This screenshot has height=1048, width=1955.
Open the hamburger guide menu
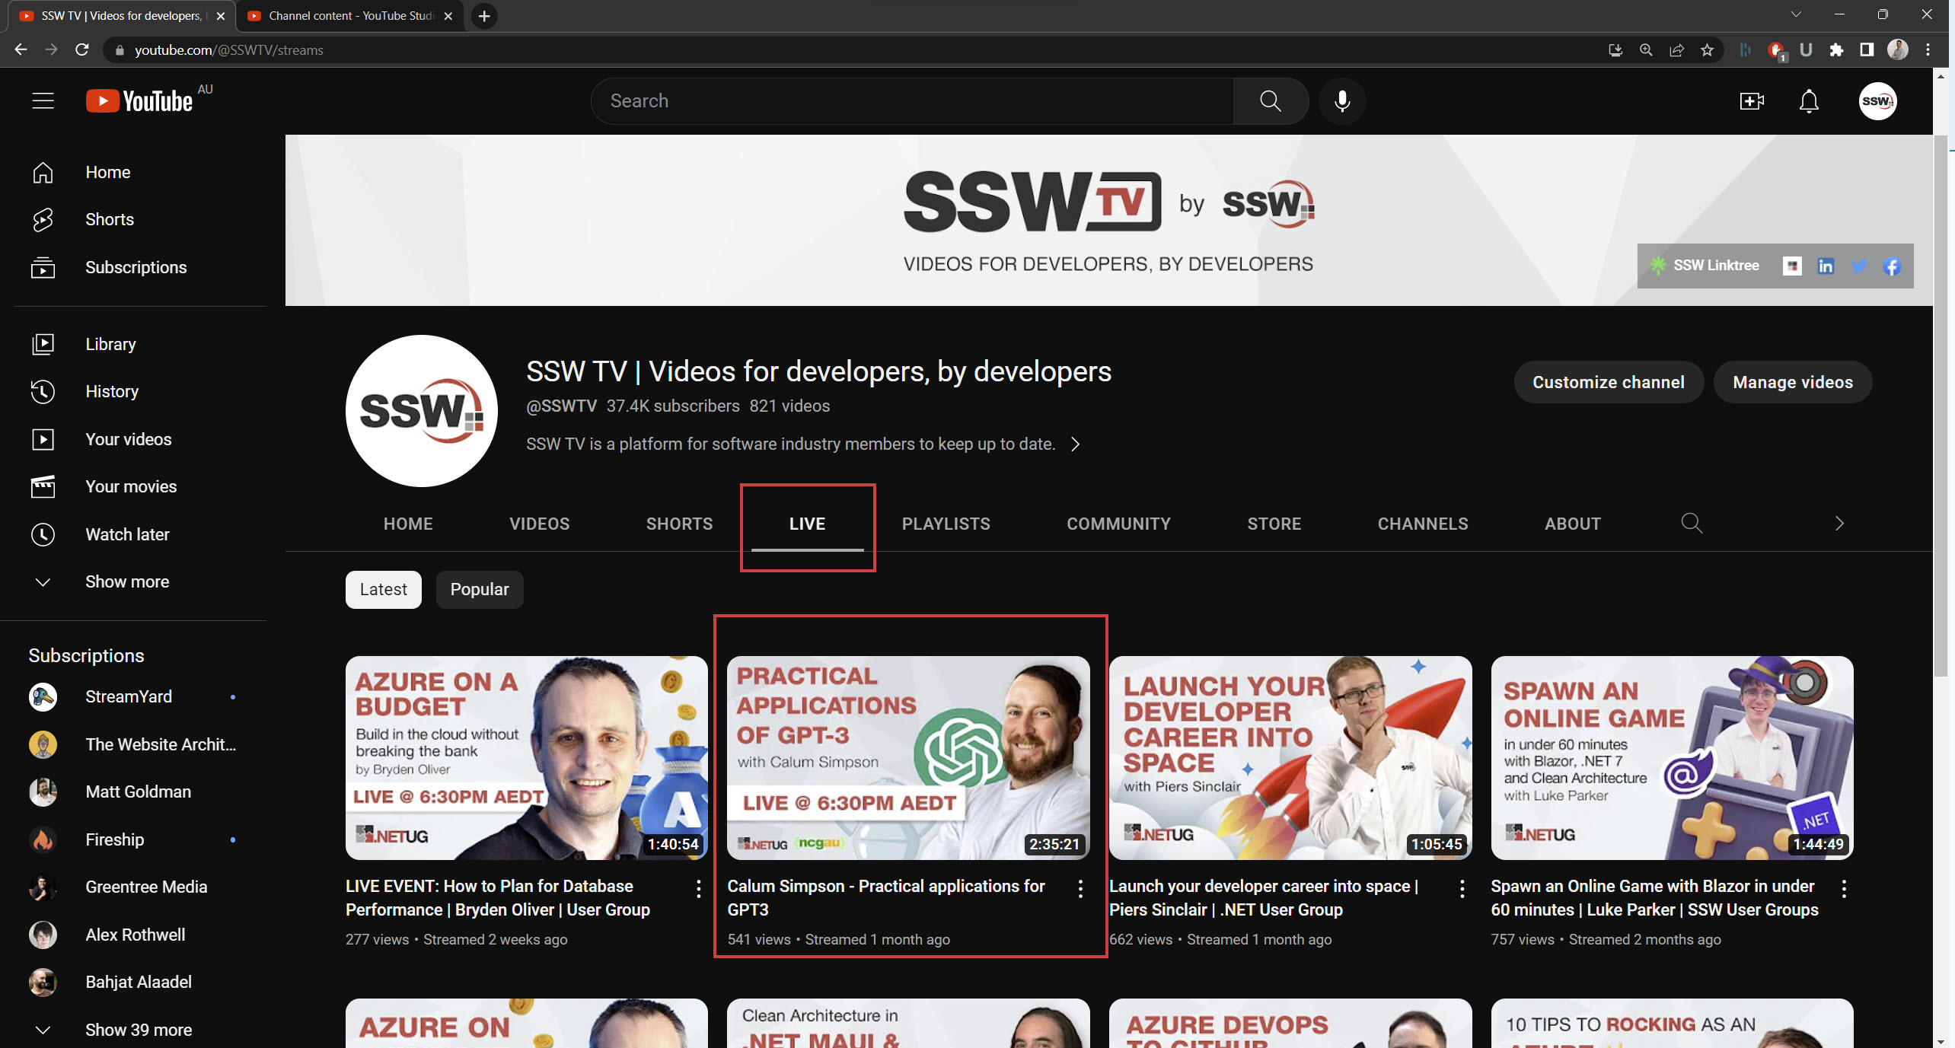[x=43, y=101]
